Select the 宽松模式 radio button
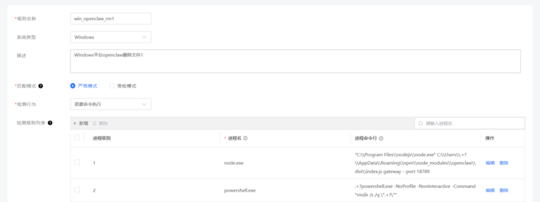The image size is (540, 202). click(112, 86)
